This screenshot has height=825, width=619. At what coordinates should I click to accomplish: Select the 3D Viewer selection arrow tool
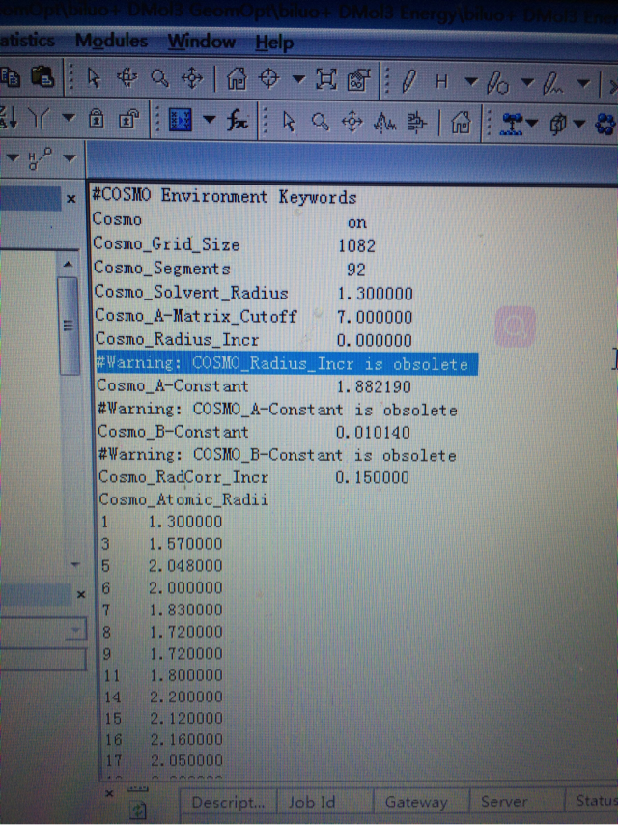(94, 78)
